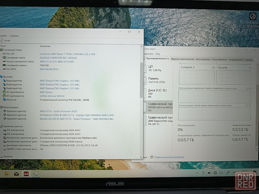This screenshot has width=259, height=194.
Task: Click the ATI Radeon HDMI audio link
Action: click(x=77, y=115)
